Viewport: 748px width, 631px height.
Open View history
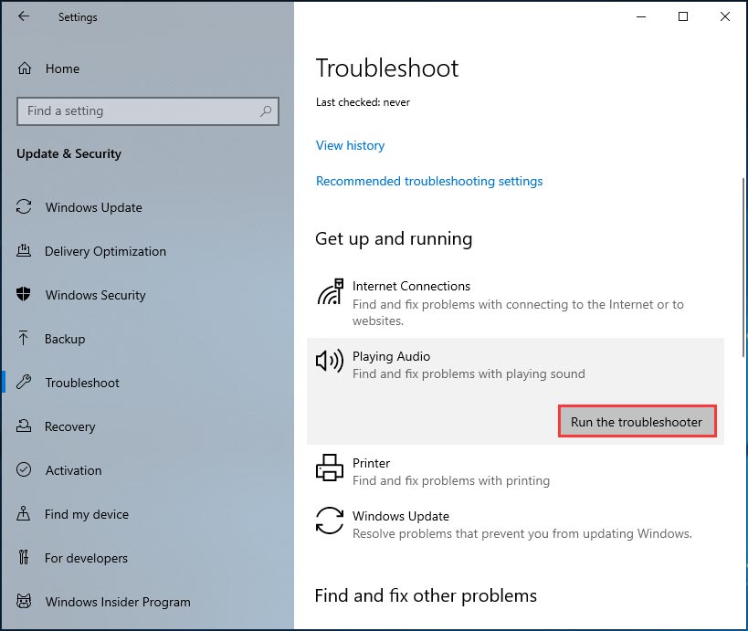(350, 145)
